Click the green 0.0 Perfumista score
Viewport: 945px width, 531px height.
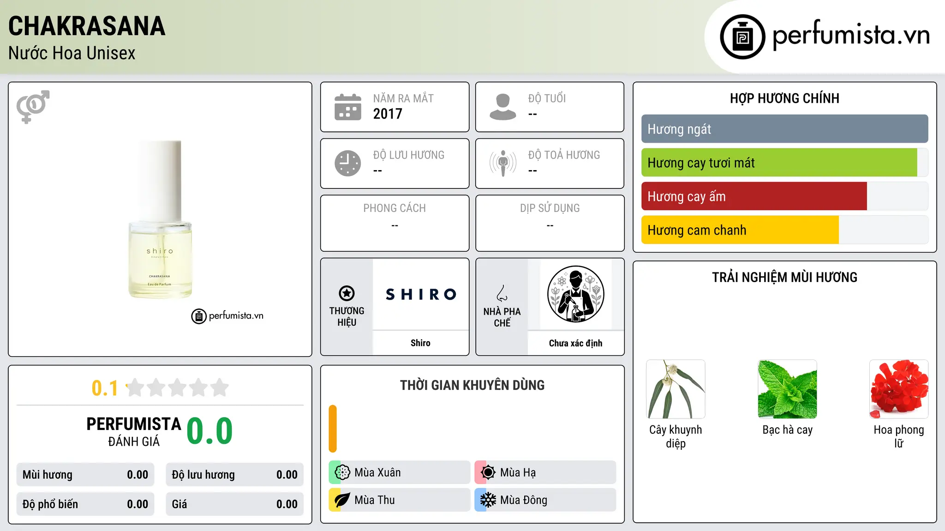209,431
